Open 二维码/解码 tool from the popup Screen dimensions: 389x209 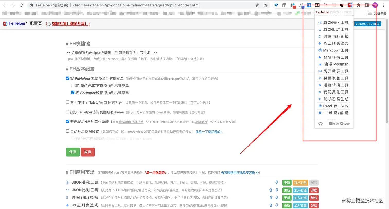(333, 113)
